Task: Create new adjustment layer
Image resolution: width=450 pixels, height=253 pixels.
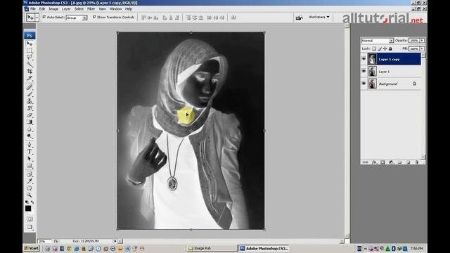Action: tap(391, 162)
